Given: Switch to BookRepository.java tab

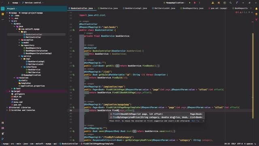Looking at the screenshot, I should point(192,8).
